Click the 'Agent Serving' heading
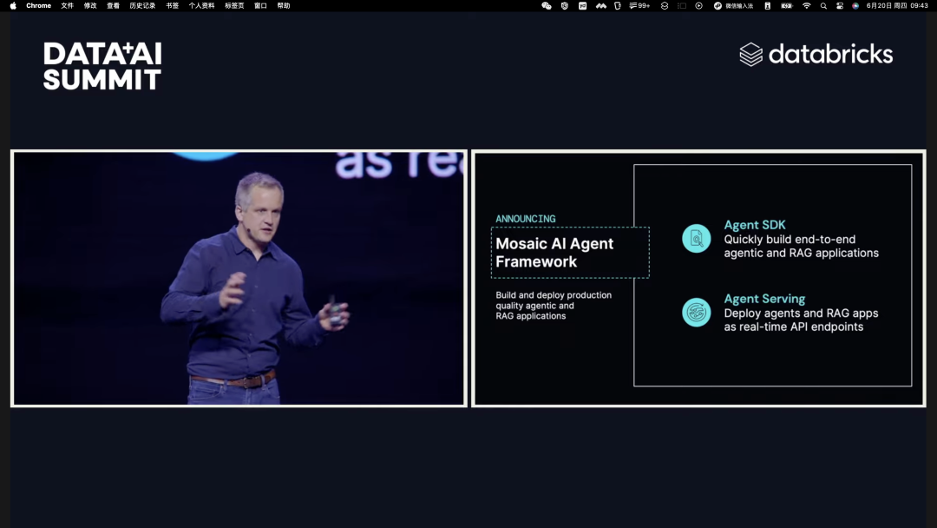The width and height of the screenshot is (937, 528). 764,299
